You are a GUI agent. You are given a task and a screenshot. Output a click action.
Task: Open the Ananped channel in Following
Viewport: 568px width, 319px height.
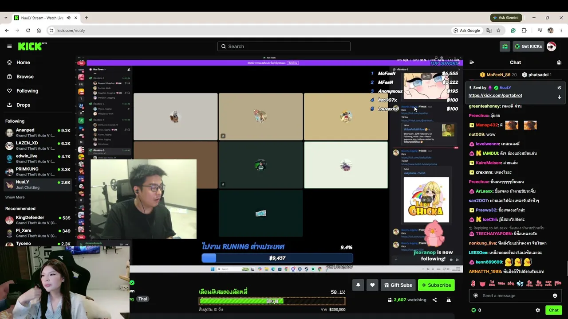(38, 133)
